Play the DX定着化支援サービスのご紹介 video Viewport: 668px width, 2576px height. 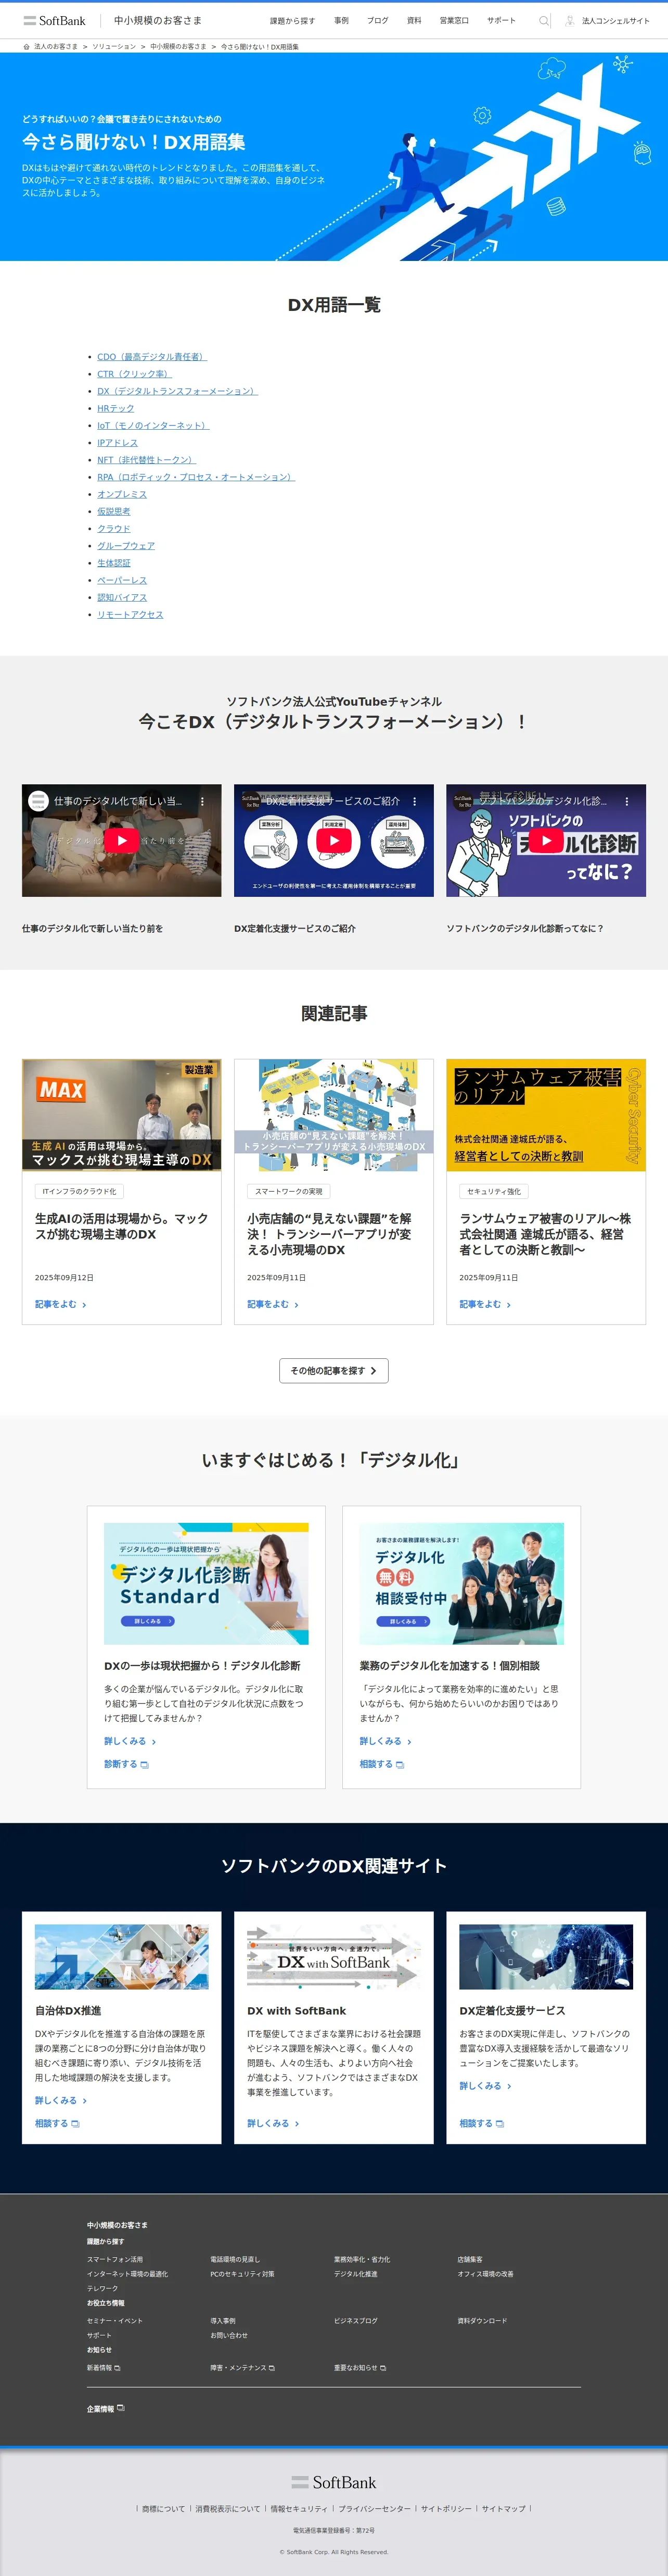[x=333, y=840]
